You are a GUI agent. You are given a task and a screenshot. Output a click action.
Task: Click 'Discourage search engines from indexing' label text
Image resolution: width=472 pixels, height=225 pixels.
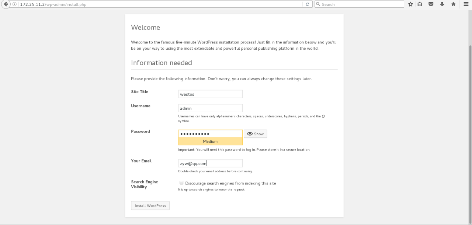coord(230,183)
